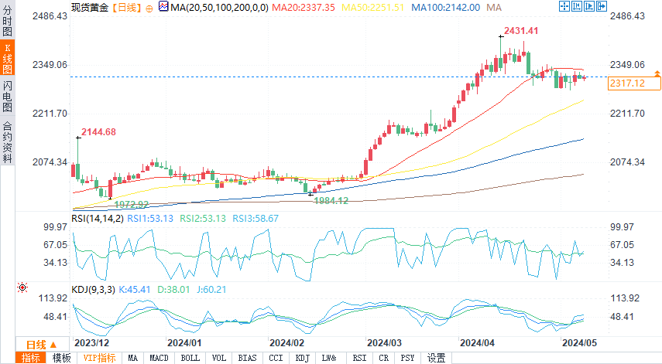Open 合约资料 tab in left sidebar
This screenshot has width=662, height=364.
click(x=7, y=141)
